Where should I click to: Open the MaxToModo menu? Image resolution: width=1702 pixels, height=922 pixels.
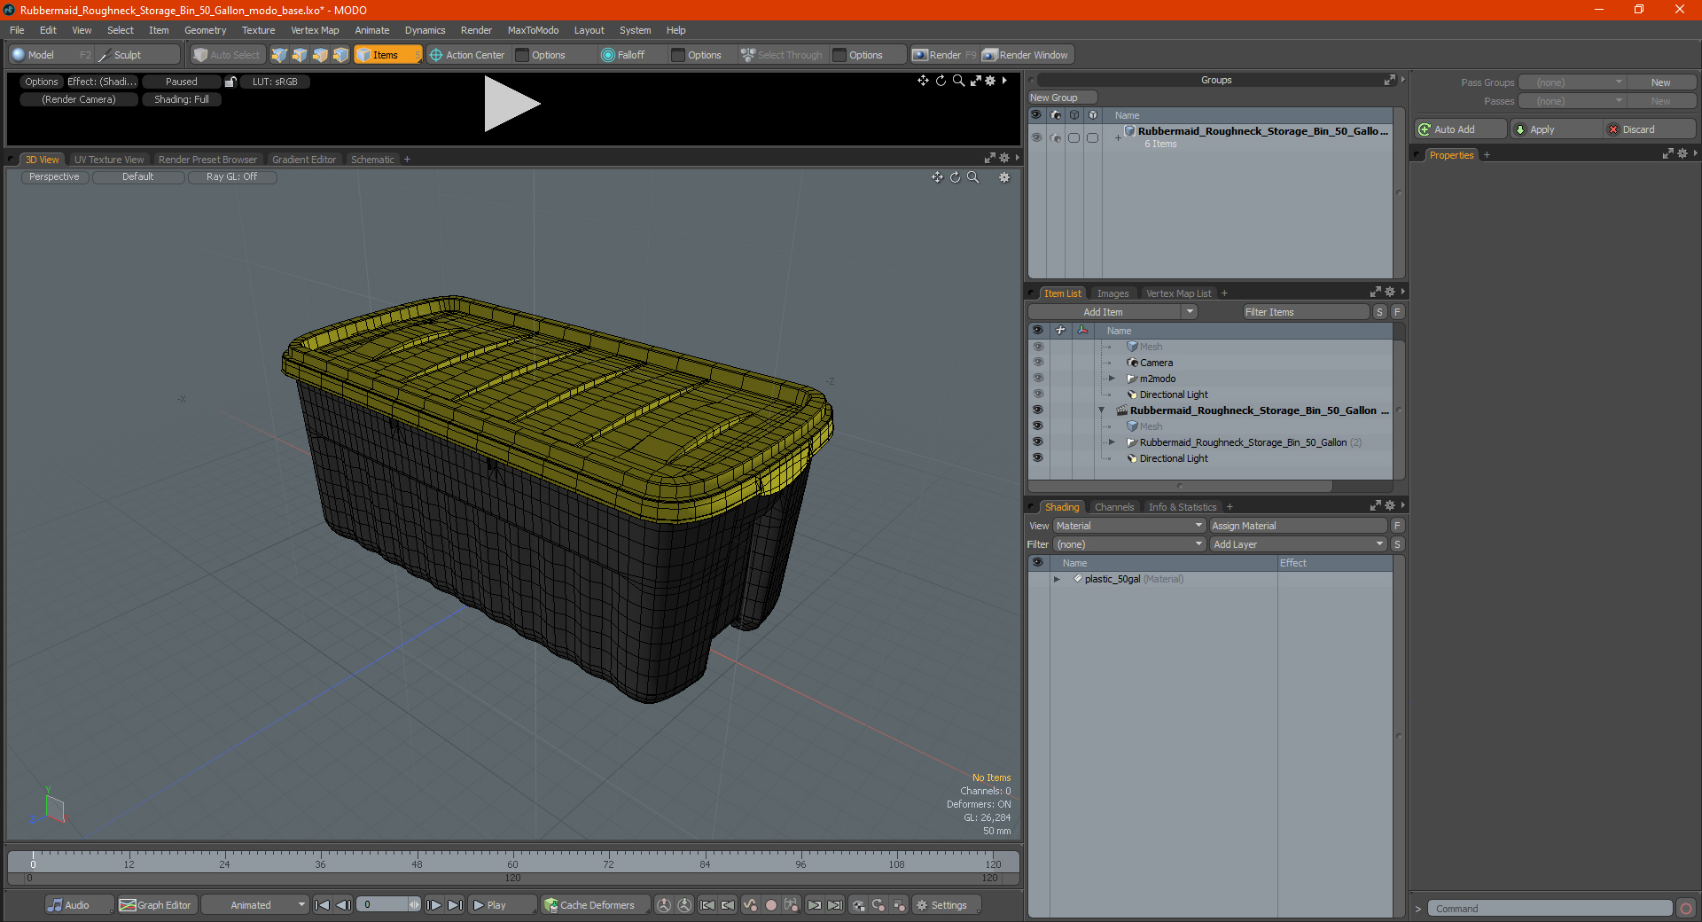(x=533, y=30)
